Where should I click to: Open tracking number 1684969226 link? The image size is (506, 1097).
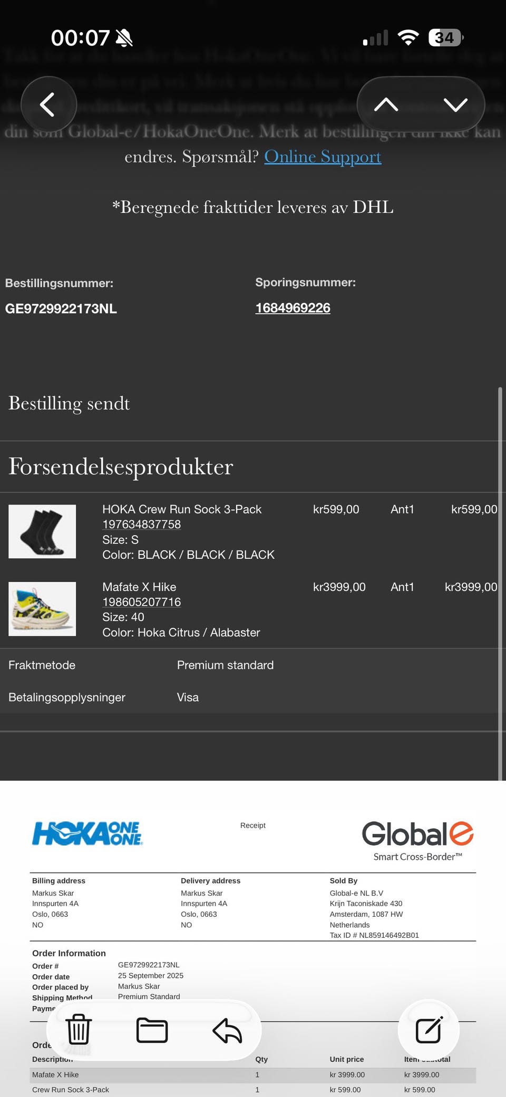293,308
